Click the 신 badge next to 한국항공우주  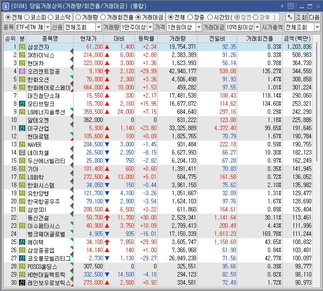pyautogui.click(x=22, y=201)
